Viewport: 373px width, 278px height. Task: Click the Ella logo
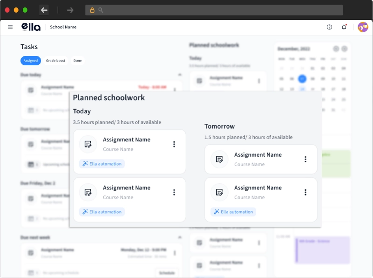tap(31, 27)
